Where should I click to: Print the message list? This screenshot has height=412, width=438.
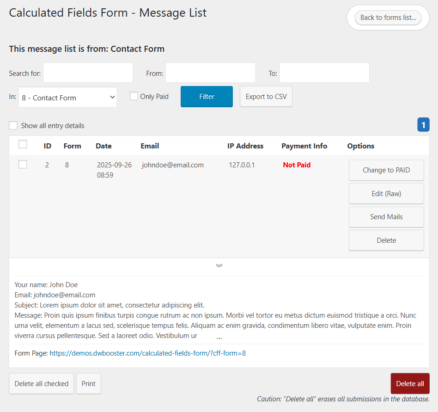click(88, 383)
